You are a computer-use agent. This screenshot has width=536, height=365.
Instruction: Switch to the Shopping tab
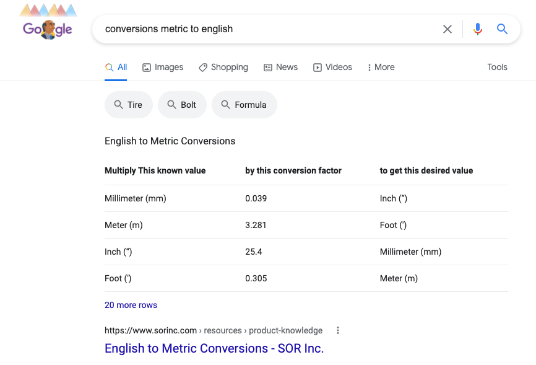coord(223,67)
